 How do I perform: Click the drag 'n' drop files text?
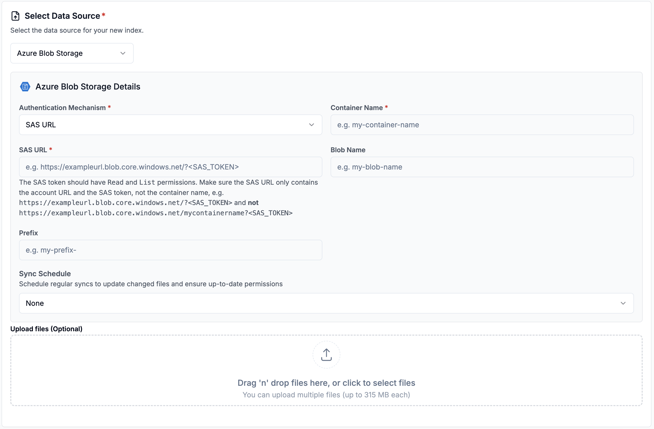tap(326, 383)
